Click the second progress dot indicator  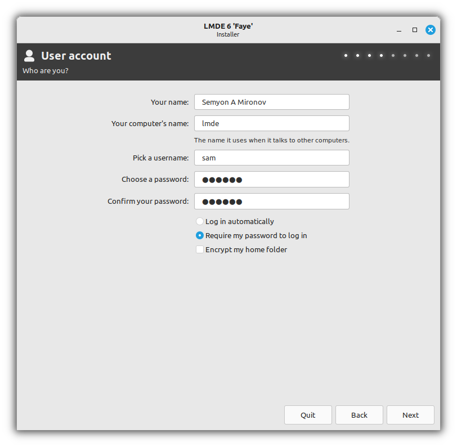[x=357, y=55]
